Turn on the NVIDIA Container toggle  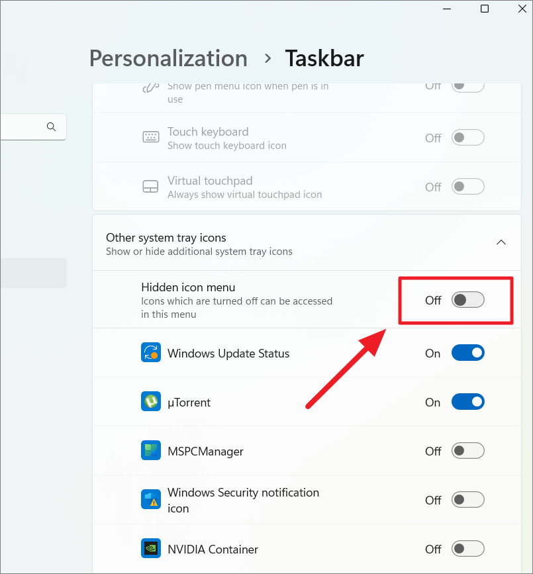(467, 548)
